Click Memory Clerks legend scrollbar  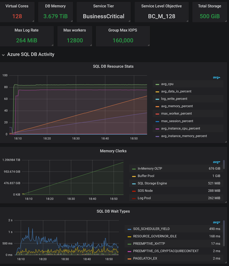click(224, 164)
